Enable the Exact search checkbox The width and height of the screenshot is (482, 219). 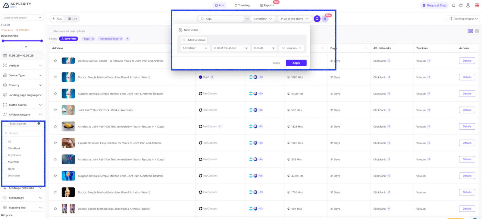point(6,124)
